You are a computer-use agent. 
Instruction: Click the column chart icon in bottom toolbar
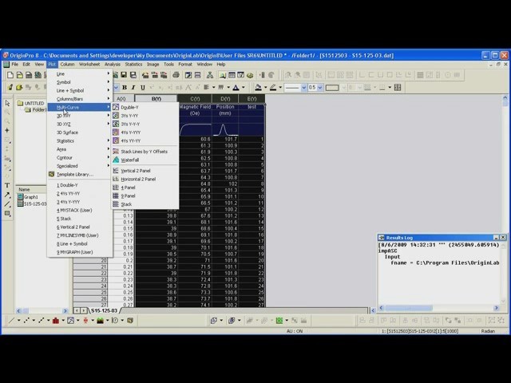[x=56, y=321]
